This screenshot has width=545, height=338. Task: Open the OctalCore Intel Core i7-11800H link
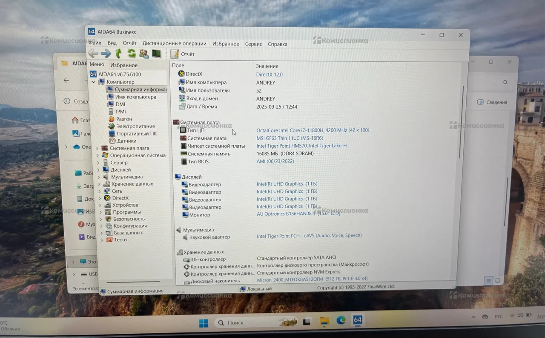[313, 130]
